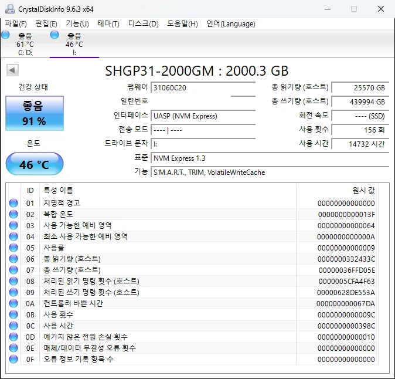Click raw value 0000000000009
Viewport: 395px width, 379px height.
coord(346,248)
